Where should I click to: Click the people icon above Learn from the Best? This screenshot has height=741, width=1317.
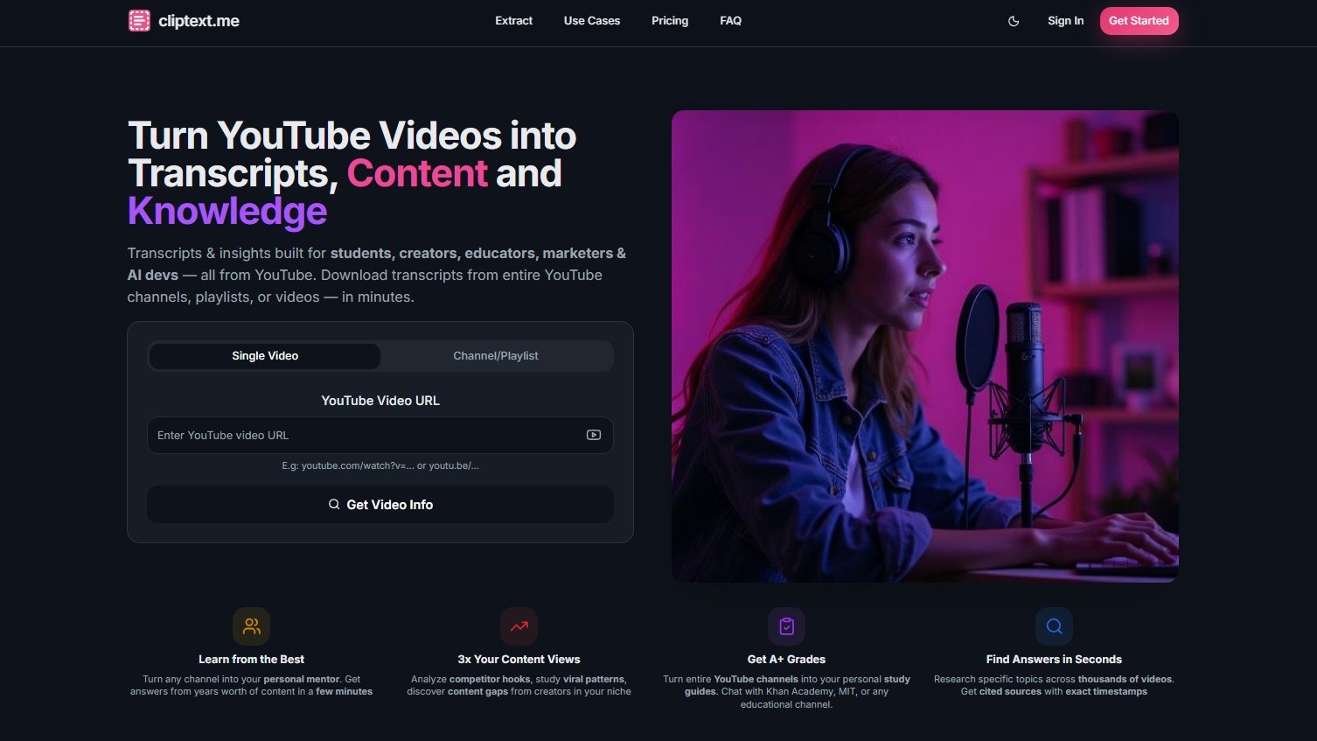(251, 626)
